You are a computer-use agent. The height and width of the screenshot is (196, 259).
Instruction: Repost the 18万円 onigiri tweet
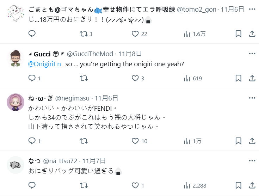83,34
